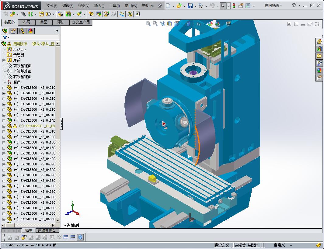Click the Design Library icon in task pane
The height and width of the screenshot is (249, 324).
tap(319, 49)
